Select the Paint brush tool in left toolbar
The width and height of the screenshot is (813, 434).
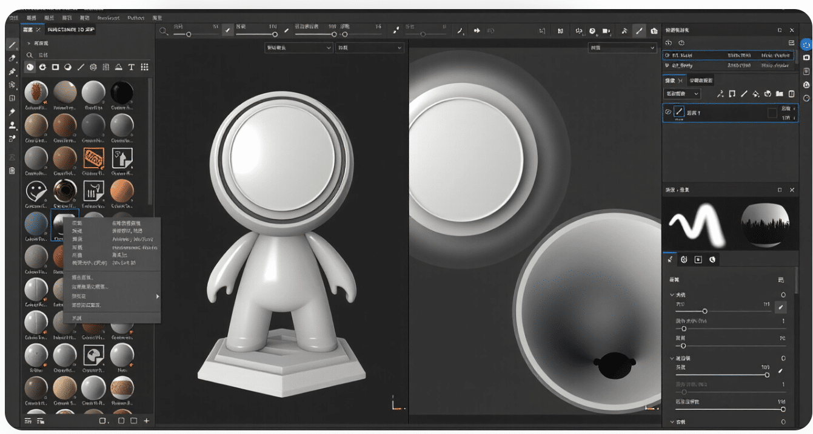[12, 45]
